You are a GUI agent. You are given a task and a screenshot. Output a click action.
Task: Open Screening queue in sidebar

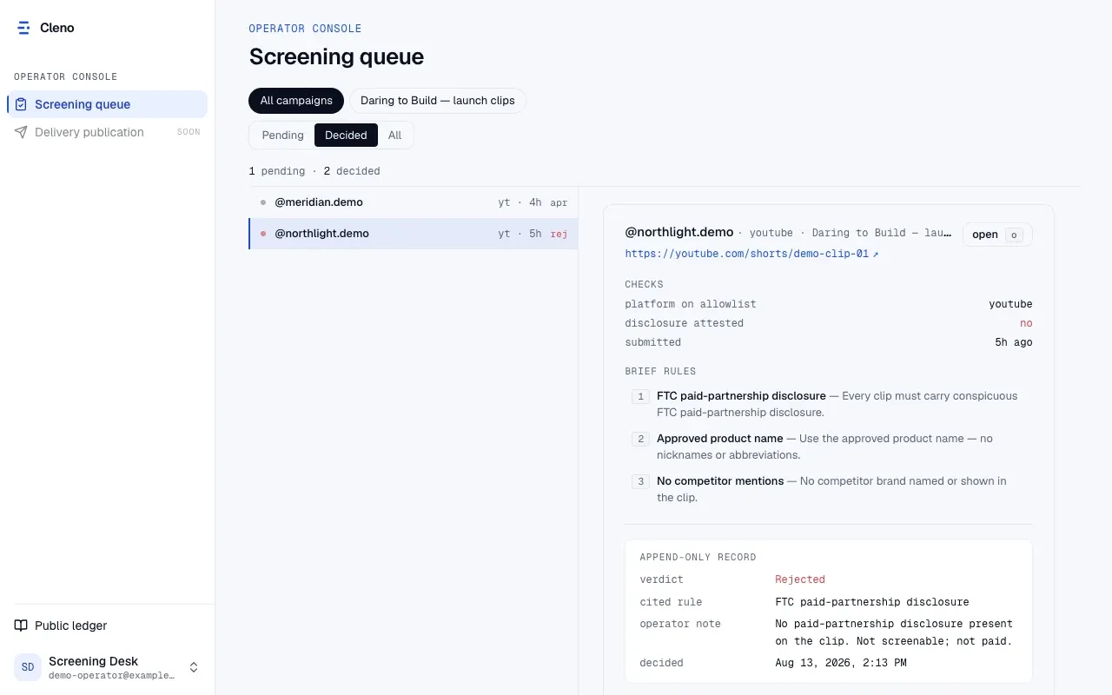pyautogui.click(x=107, y=104)
